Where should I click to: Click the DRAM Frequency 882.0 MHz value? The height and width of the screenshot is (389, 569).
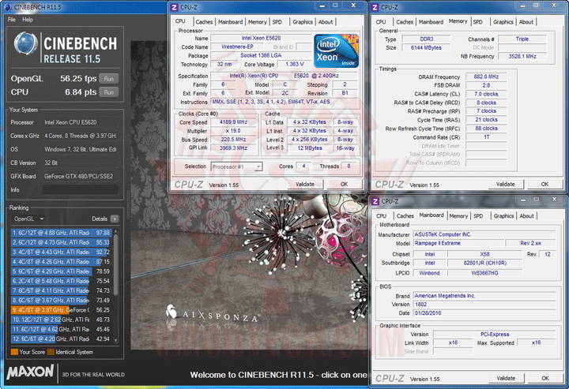click(486, 77)
